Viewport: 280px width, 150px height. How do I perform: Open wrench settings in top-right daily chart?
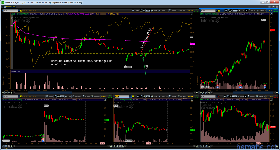(231, 11)
